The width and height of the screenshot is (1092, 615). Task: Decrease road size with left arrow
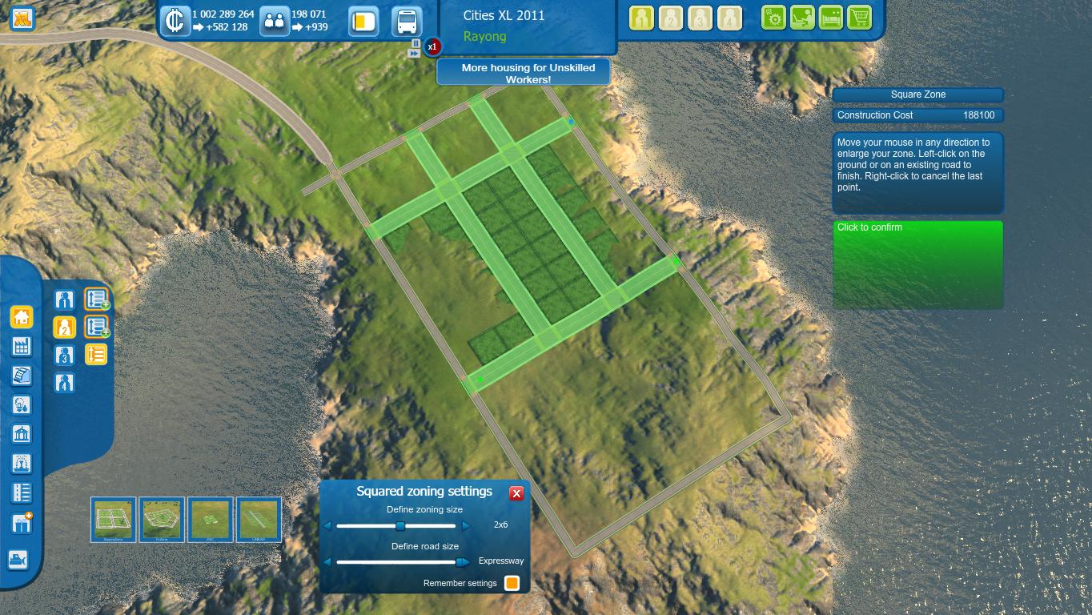(x=327, y=562)
